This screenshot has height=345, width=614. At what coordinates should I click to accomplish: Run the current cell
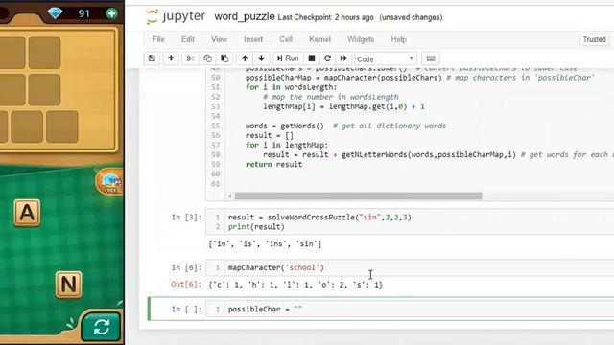tap(288, 58)
